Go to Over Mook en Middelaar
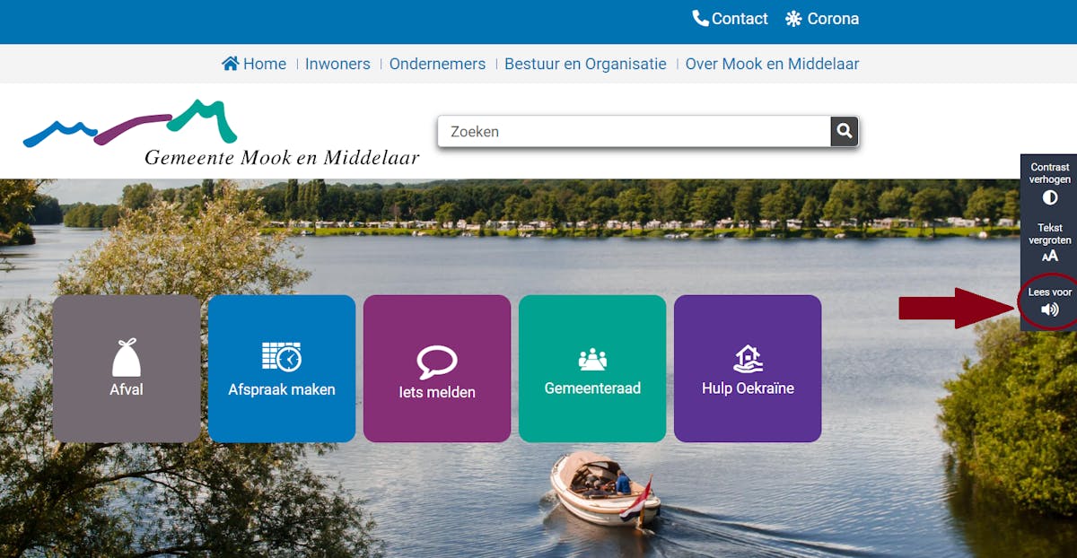Image resolution: width=1077 pixels, height=558 pixels. [x=772, y=64]
